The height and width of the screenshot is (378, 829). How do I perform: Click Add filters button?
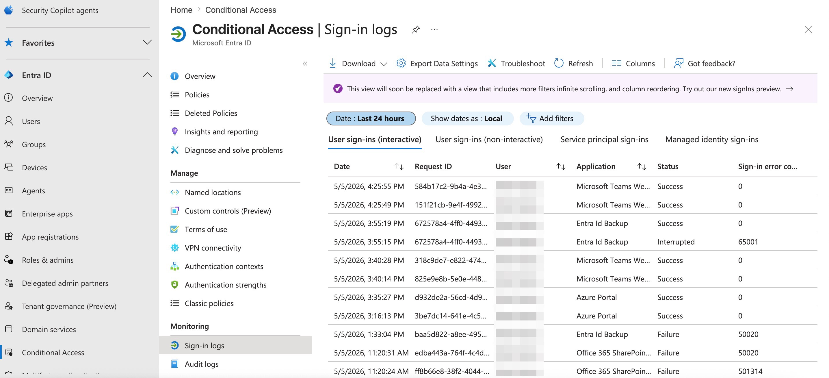pyautogui.click(x=551, y=118)
